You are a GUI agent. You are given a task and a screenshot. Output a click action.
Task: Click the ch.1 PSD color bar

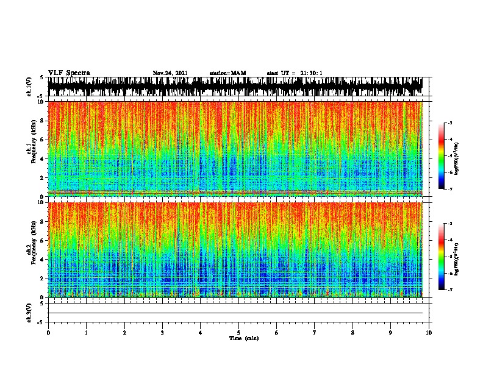tap(442, 156)
